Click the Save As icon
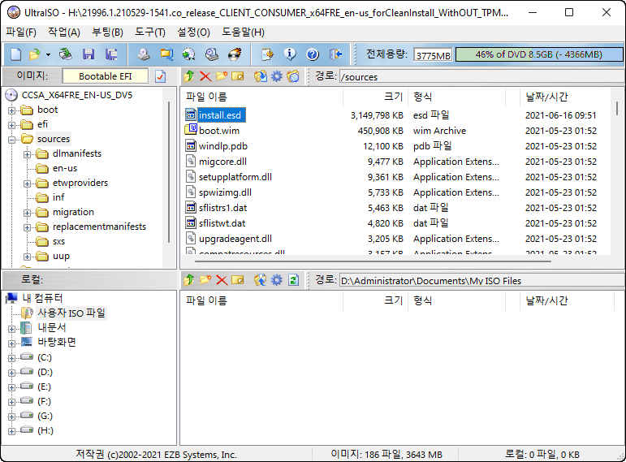 pyautogui.click(x=111, y=54)
